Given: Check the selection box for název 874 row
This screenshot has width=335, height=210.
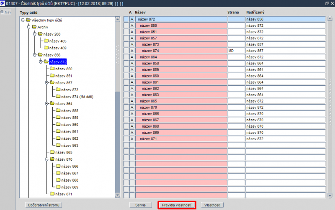Looking at the screenshot, I should pyautogui.click(x=126, y=51).
